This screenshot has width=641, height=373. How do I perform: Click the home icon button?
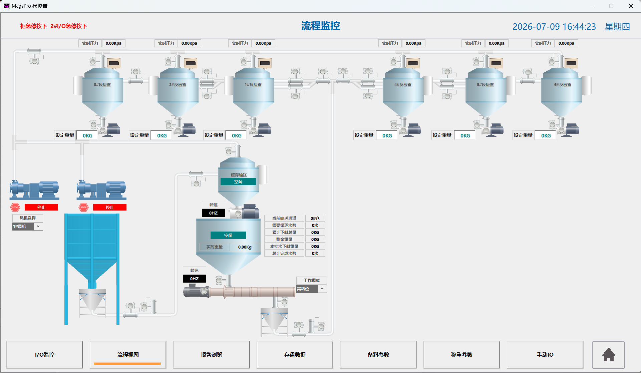(608, 355)
